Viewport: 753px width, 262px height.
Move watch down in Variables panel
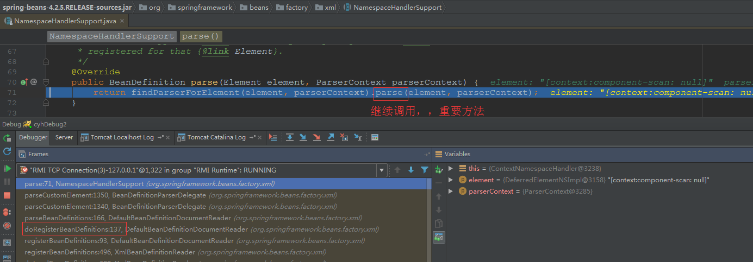pos(439,210)
